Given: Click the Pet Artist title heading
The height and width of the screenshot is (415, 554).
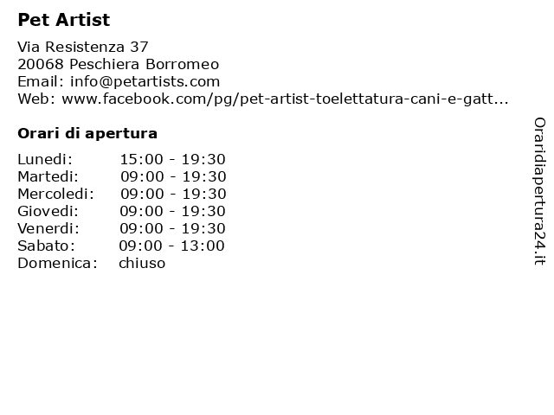Looking at the screenshot, I should click(64, 20).
